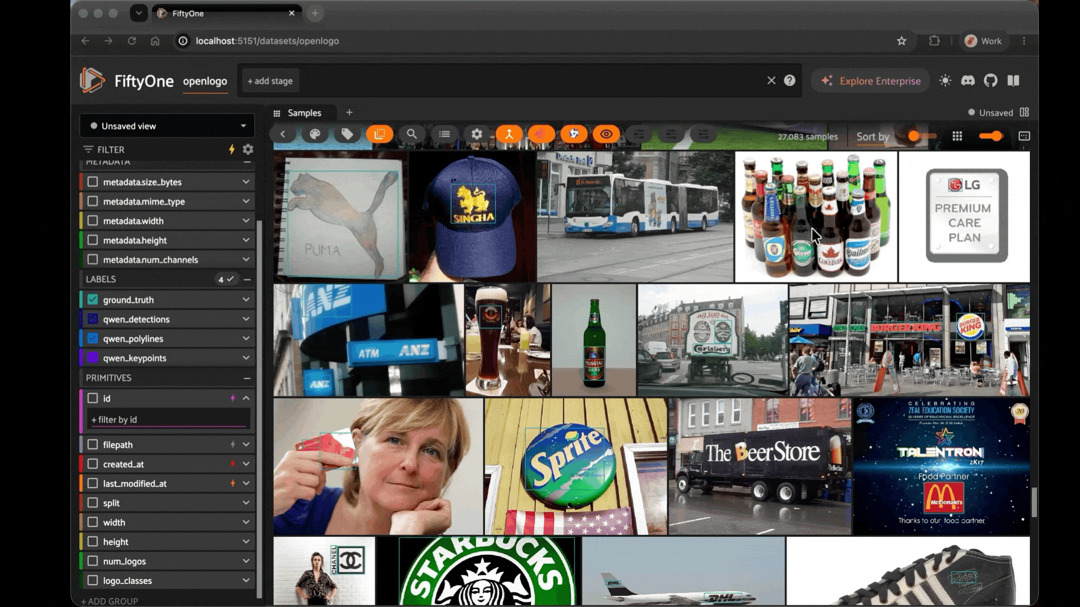Open the Sort by control
The image size is (1080, 607).
tap(872, 137)
